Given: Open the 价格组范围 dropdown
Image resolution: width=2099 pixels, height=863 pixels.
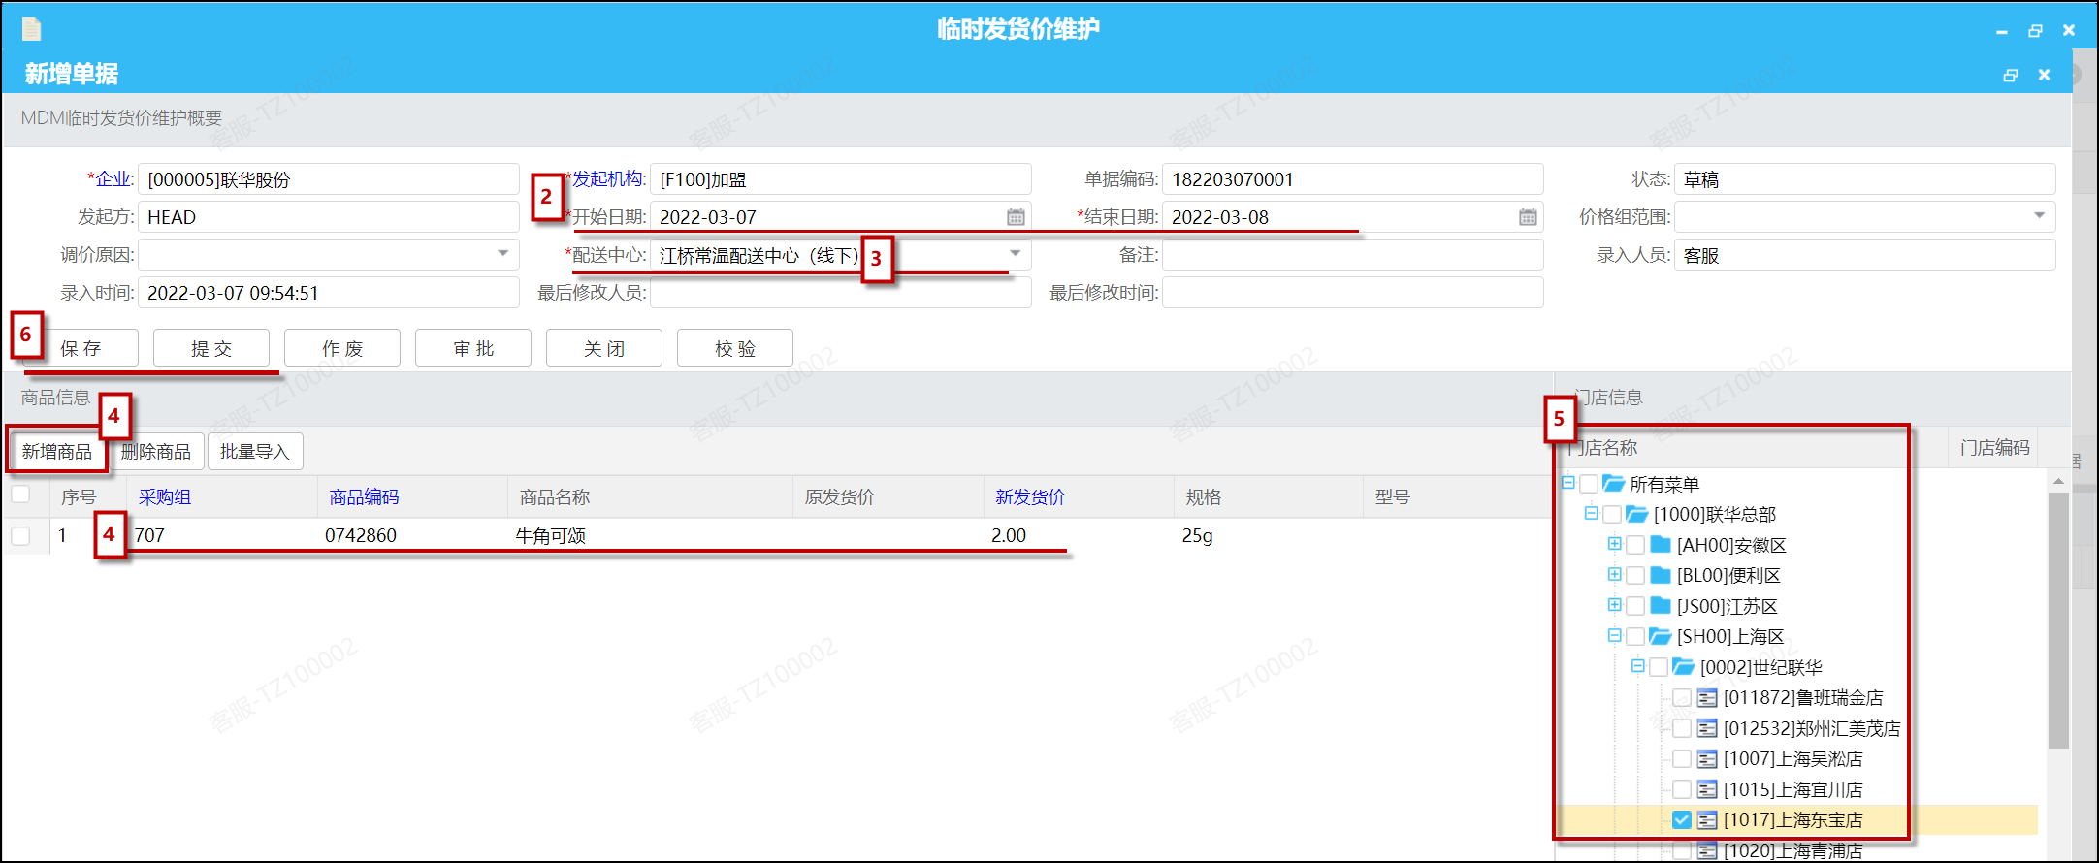Looking at the screenshot, I should 2039,216.
